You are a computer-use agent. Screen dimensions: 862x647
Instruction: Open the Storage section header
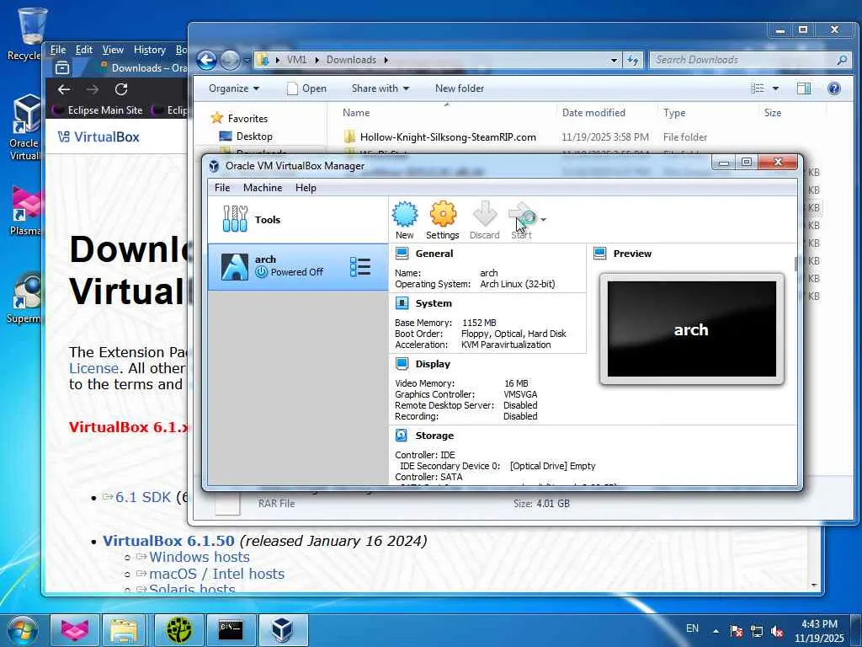[x=434, y=436]
